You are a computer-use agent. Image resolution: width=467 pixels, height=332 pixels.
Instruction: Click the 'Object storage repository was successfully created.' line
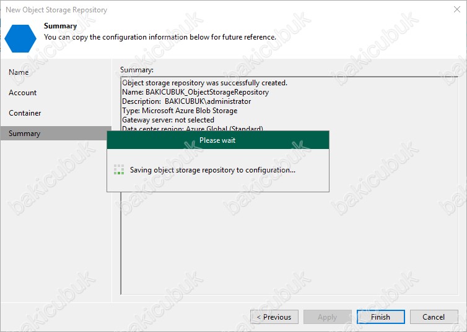[x=204, y=83]
